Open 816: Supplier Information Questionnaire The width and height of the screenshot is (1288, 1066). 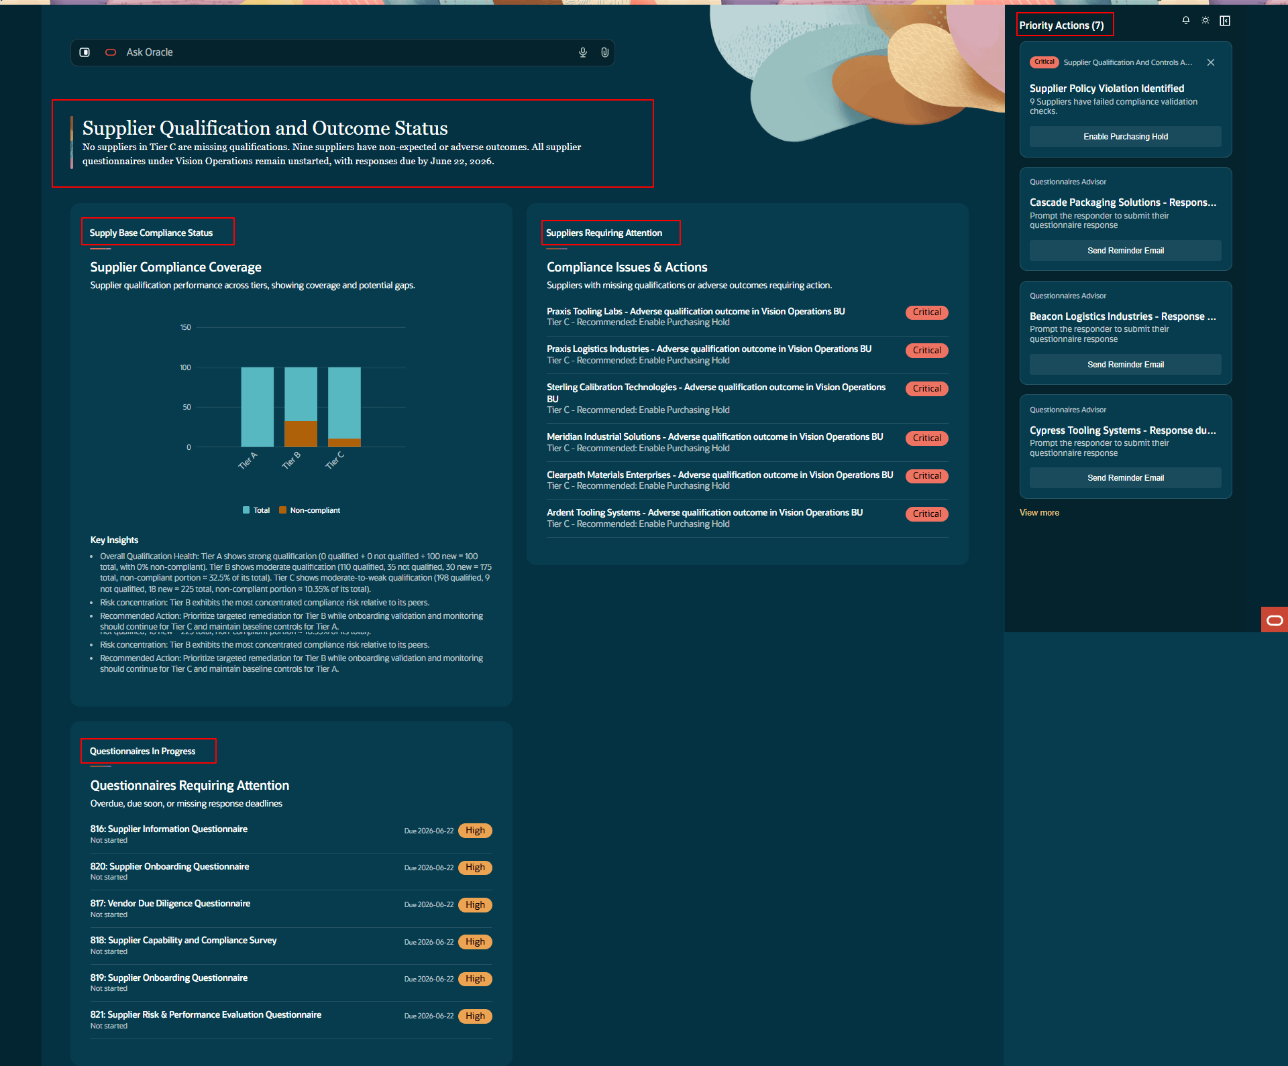coord(291,834)
